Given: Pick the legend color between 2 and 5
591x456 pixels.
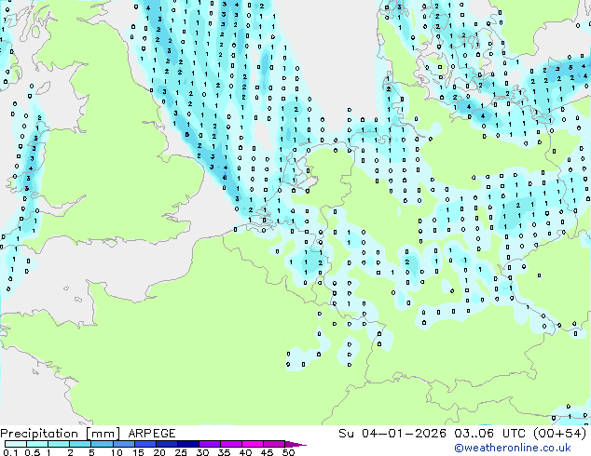Looking at the screenshot, I should click(80, 444).
